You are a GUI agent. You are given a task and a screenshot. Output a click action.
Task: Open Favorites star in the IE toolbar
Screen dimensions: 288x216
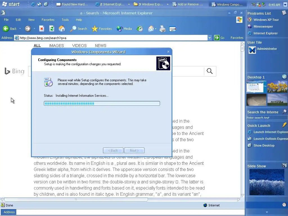coord(102,29)
